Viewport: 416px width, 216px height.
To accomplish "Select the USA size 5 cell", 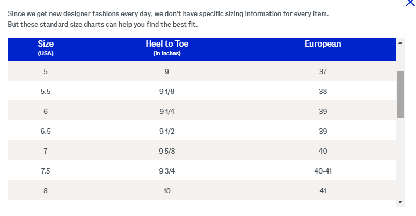I will [46, 71].
